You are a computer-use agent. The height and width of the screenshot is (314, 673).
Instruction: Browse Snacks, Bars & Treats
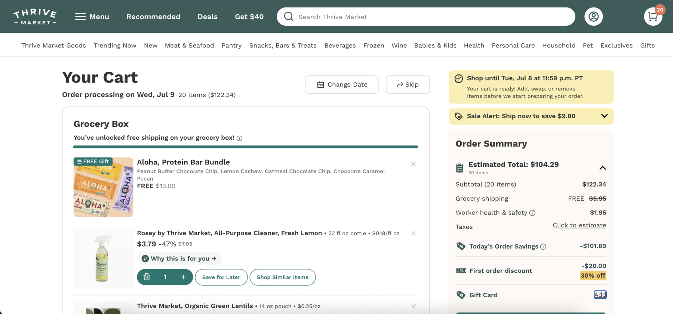point(283,45)
